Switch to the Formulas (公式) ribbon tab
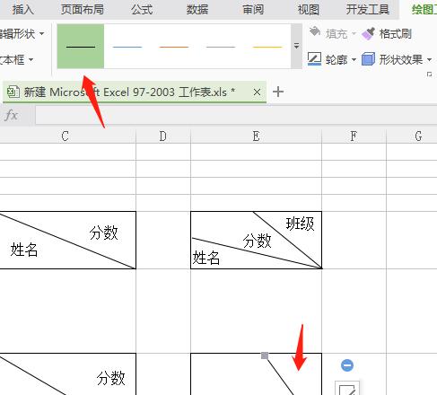 [x=142, y=9]
